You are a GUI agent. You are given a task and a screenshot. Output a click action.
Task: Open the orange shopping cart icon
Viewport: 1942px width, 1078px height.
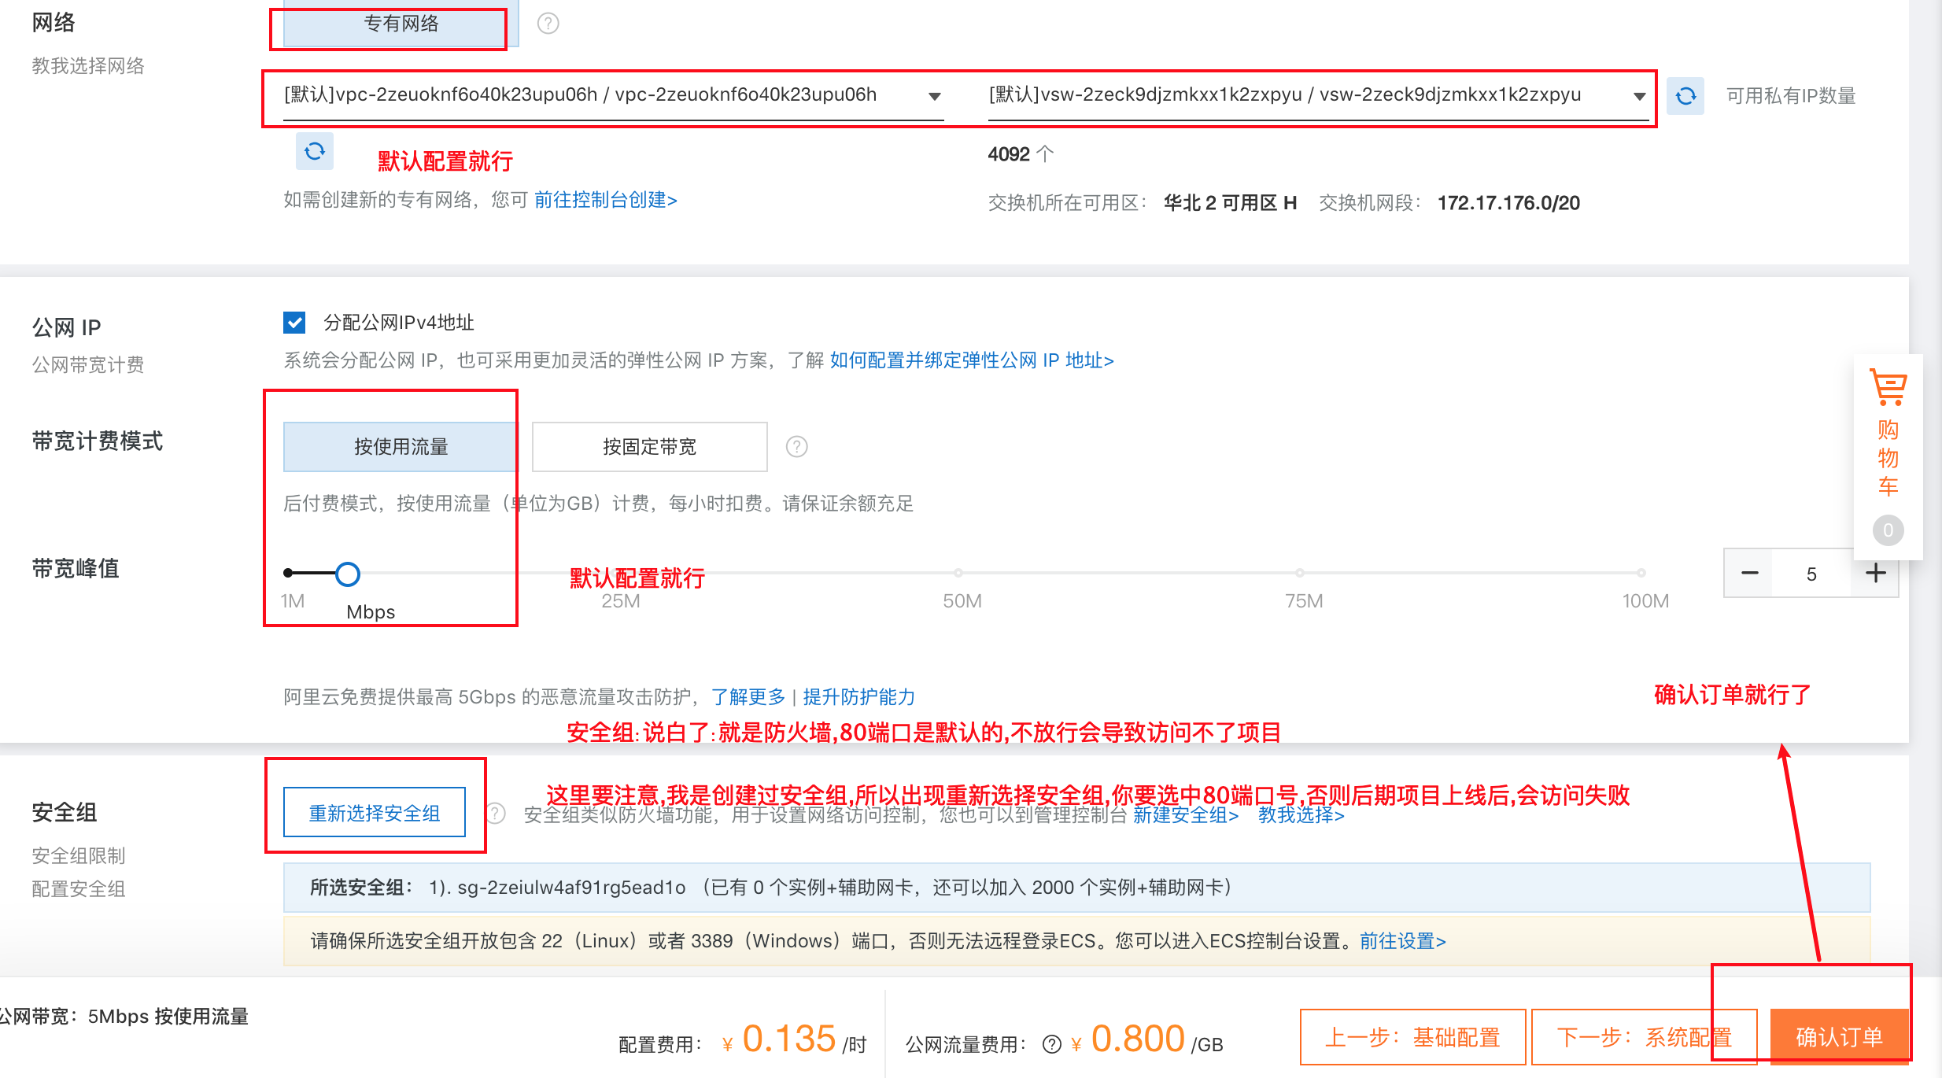pyautogui.click(x=1888, y=387)
